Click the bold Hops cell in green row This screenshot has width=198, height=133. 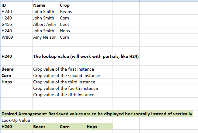[x=99, y=127]
